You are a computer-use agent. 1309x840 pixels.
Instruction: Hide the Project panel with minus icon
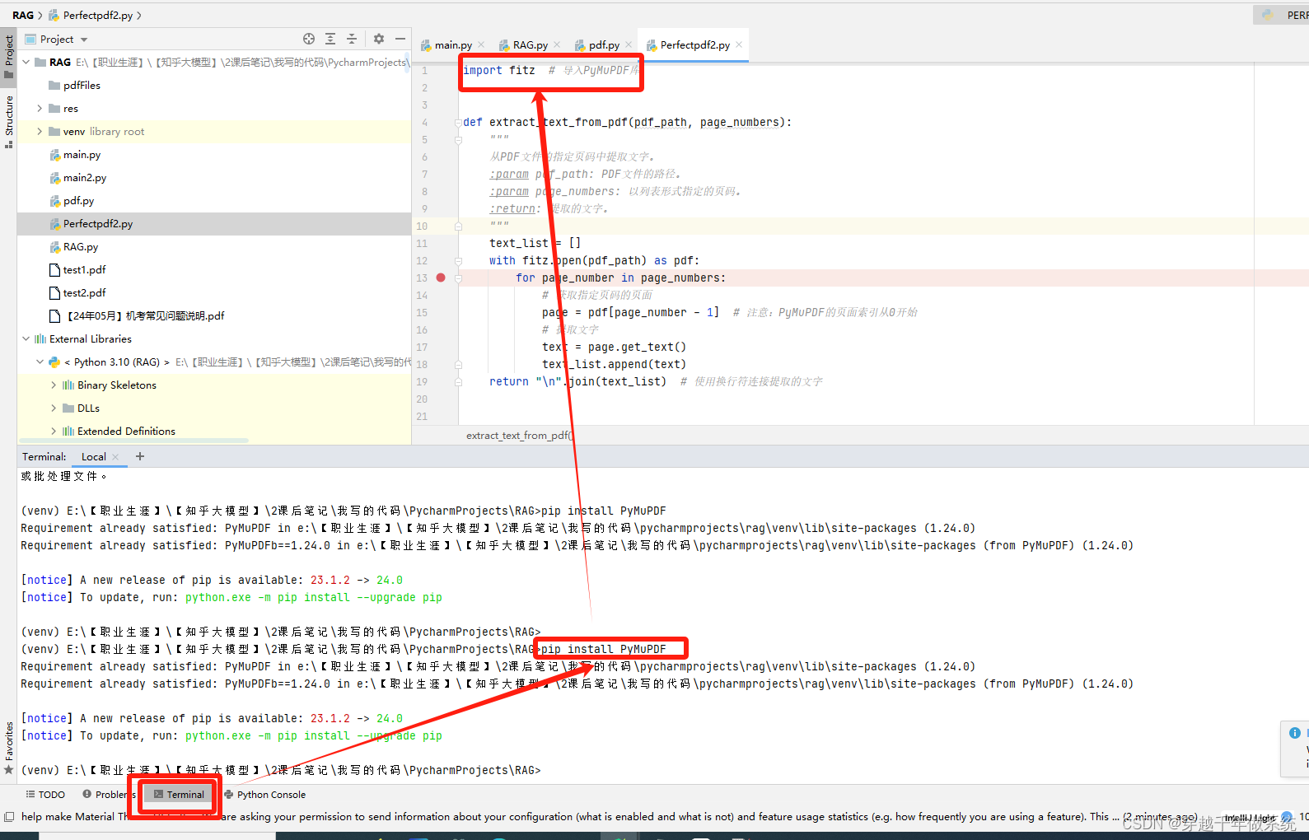pos(400,39)
